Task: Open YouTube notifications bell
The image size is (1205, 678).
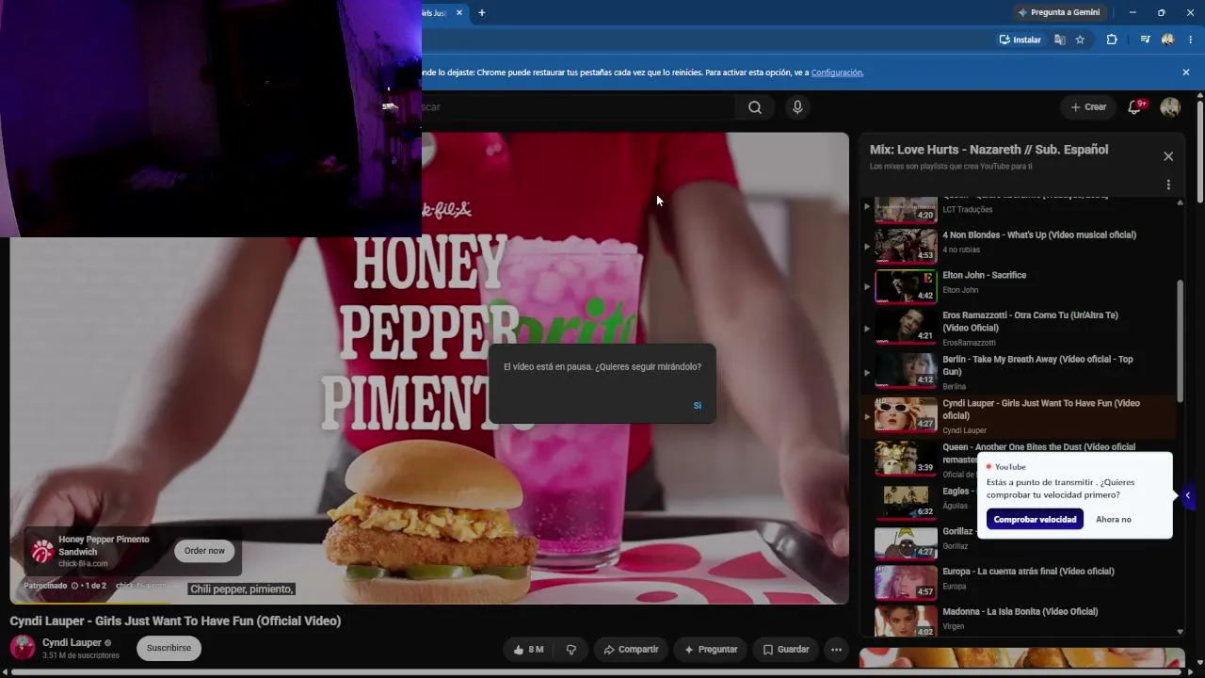Action: tap(1134, 107)
